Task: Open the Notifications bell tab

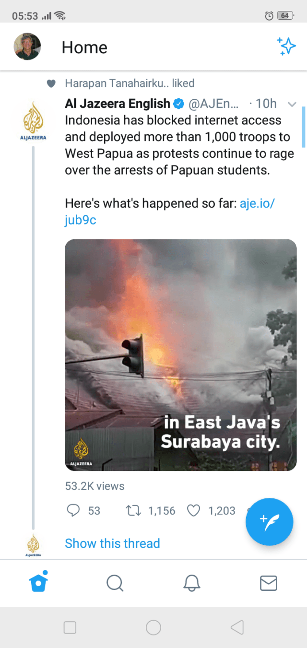Action: tap(191, 583)
